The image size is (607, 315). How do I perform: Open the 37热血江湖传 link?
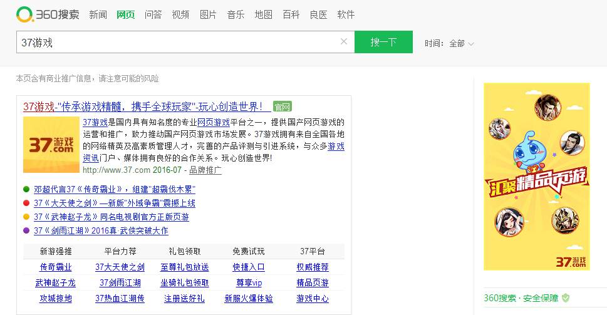(x=120, y=298)
